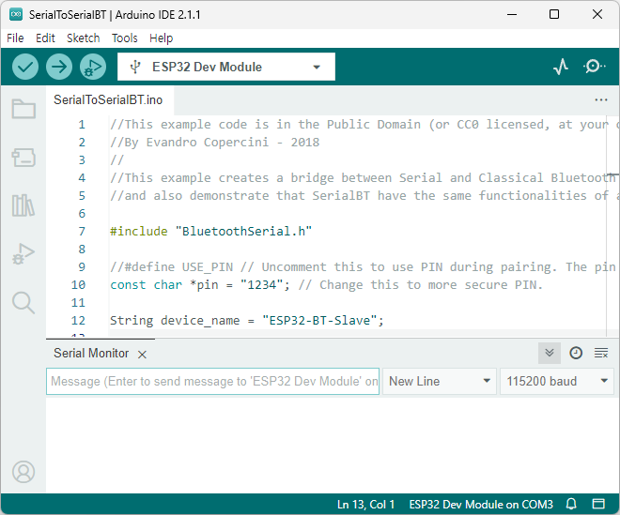Toggle autoscroll in Serial Monitor
620x515 pixels.
coord(550,353)
